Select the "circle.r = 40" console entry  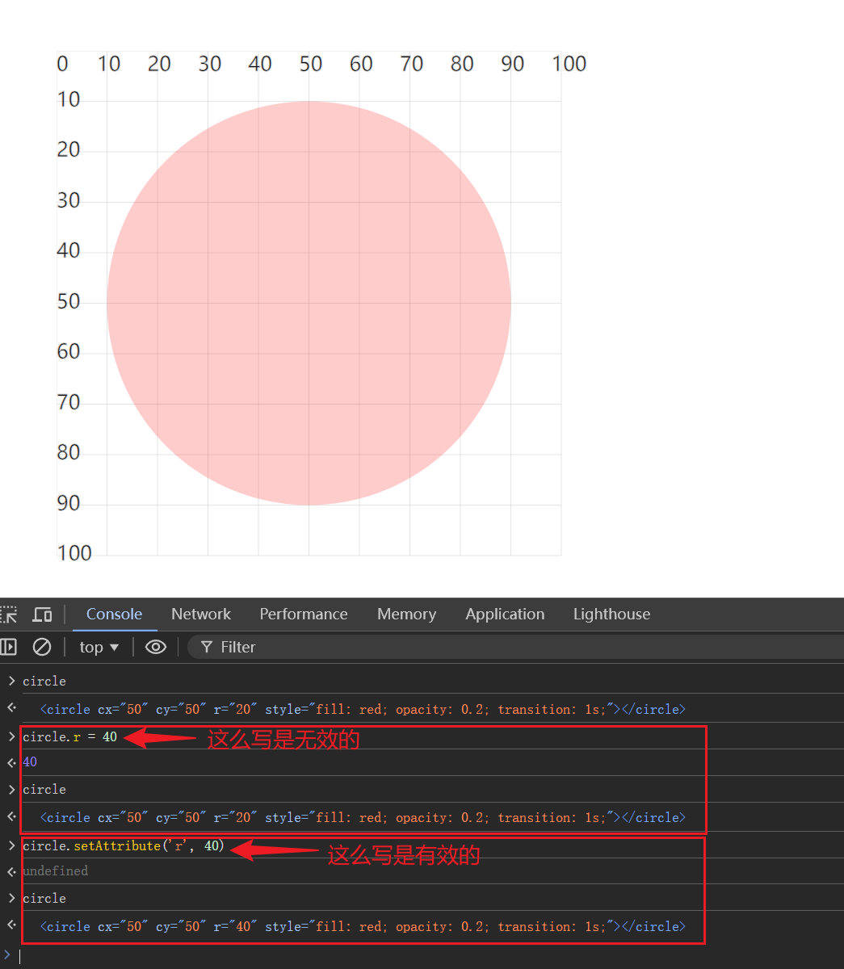[70, 736]
